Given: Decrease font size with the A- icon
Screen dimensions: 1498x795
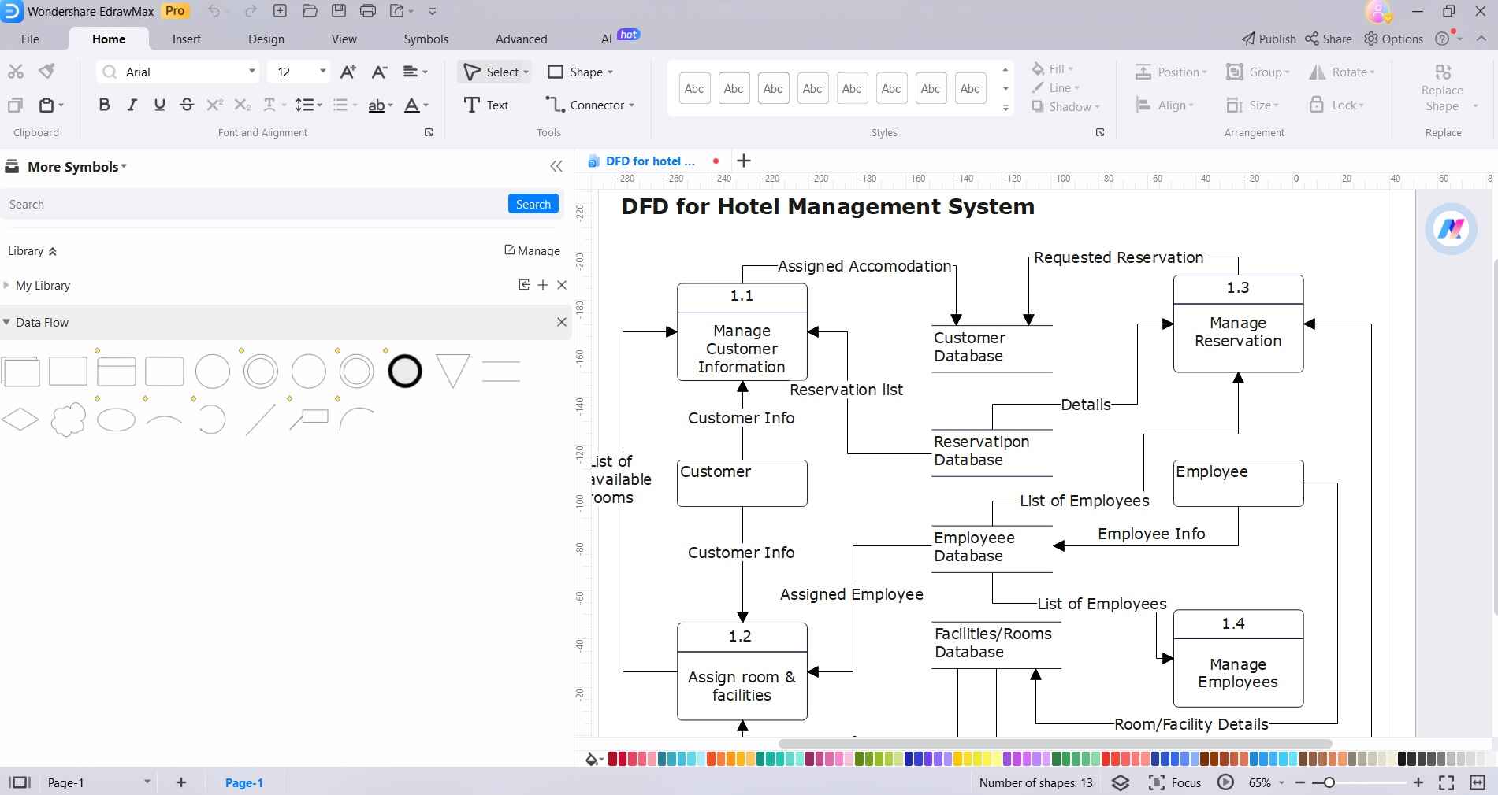Looking at the screenshot, I should click(x=379, y=72).
